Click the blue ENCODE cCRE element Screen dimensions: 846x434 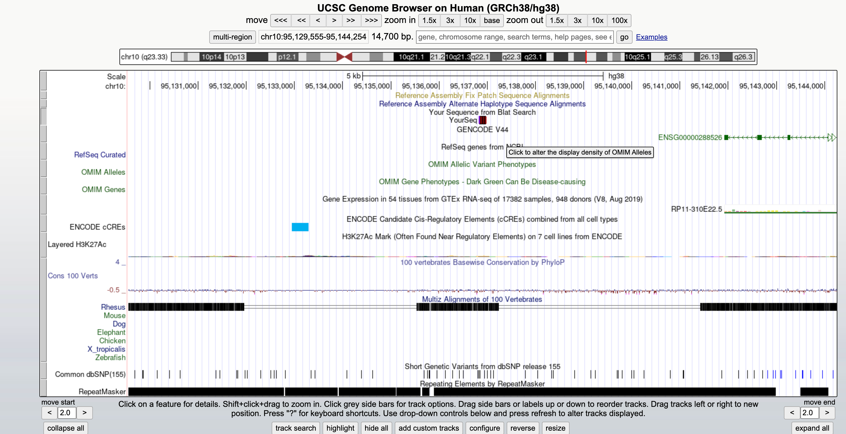300,227
